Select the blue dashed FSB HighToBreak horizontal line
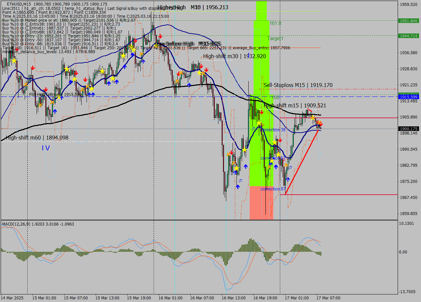This screenshot has height=302, width=421. tap(197, 97)
